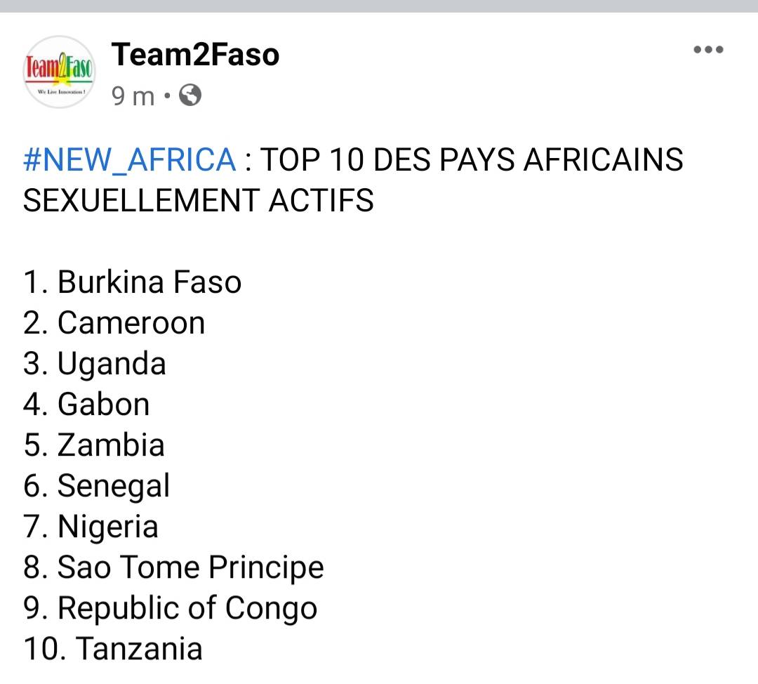Image resolution: width=758 pixels, height=684 pixels.
Task: Click the TOP 10 DES PAYS AFRICAINS heading
Action: point(472,159)
